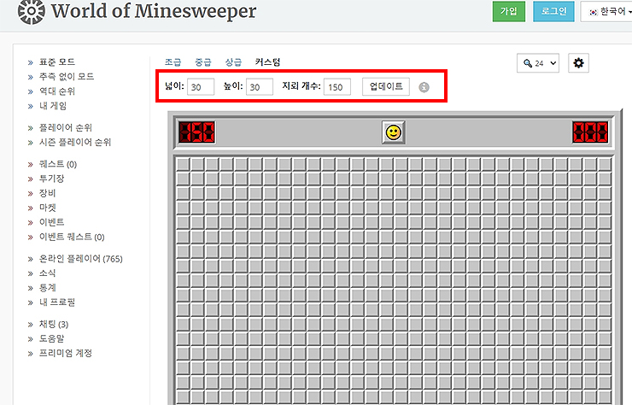Click the mine counter red LED display

196,132
